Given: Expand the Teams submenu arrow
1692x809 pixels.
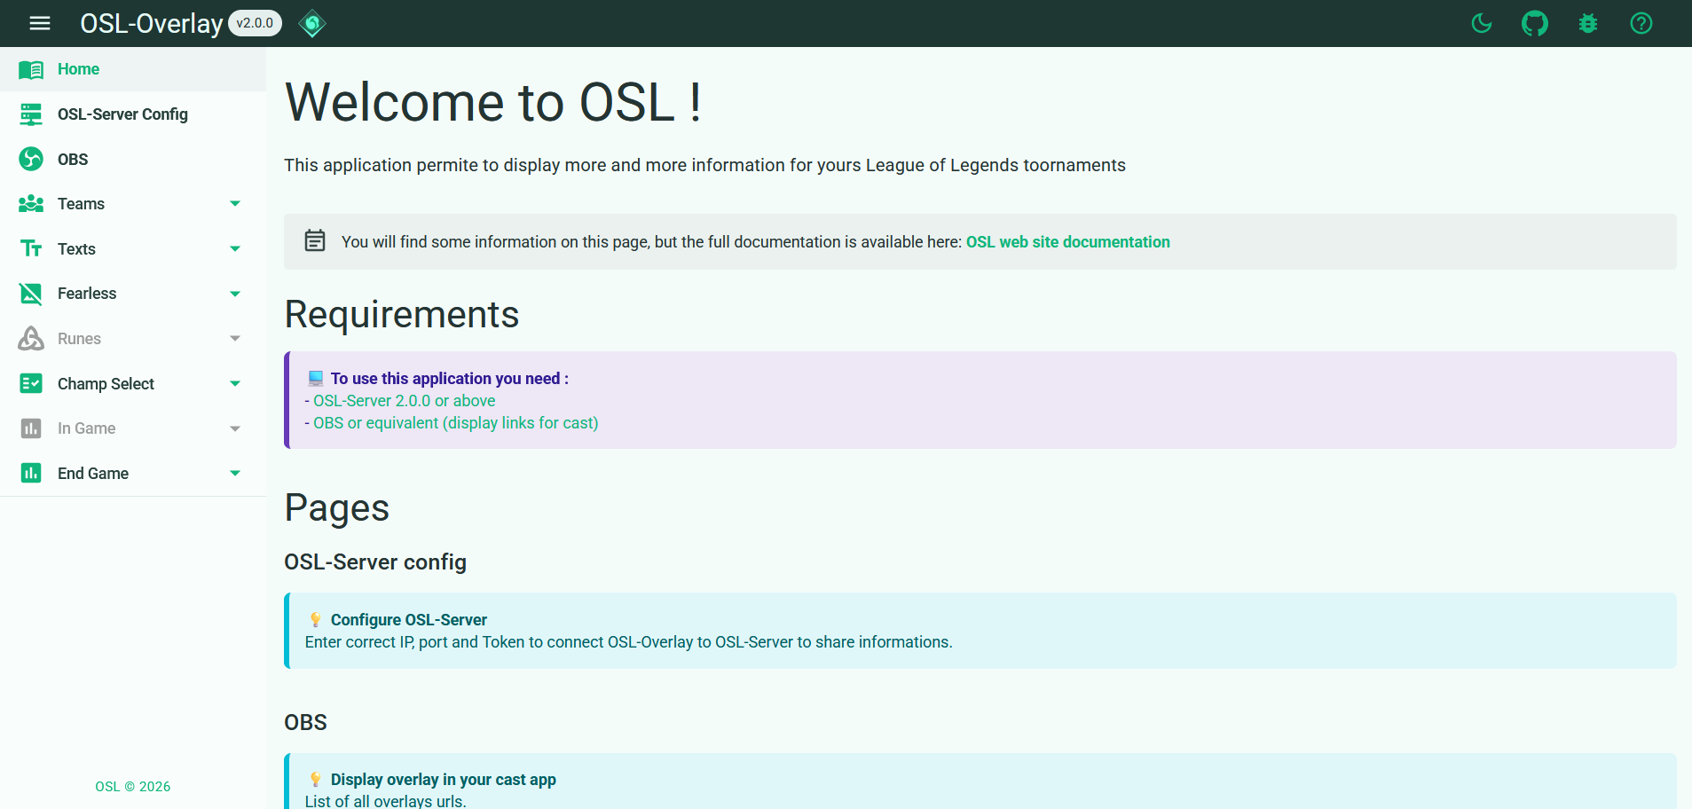Looking at the screenshot, I should click(x=235, y=204).
